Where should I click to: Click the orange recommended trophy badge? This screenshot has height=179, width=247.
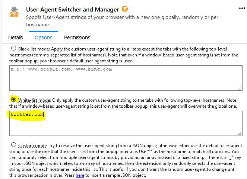click(125, 9)
